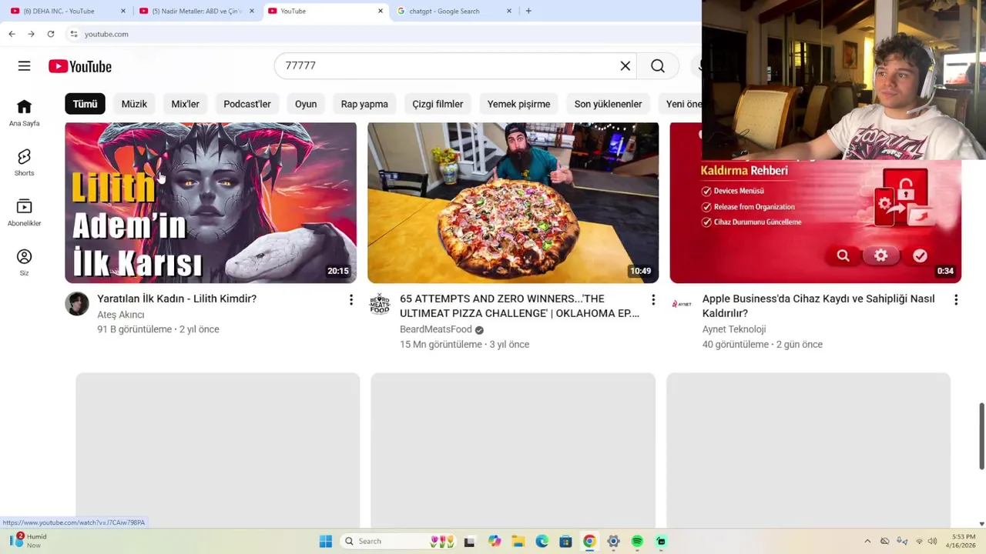Open Abonelikler subscriptions in sidebar
Screen dimensions: 986x554
24,213
